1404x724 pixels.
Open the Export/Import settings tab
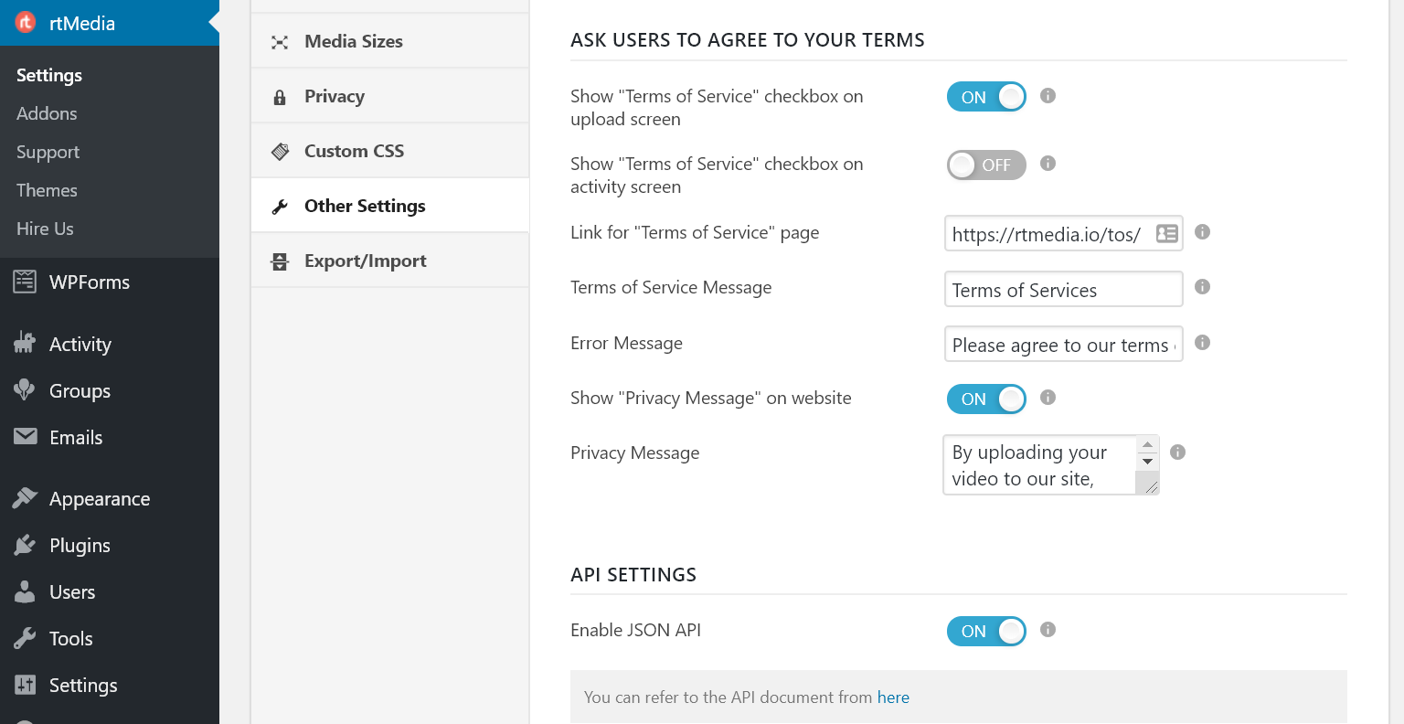pyautogui.click(x=366, y=261)
